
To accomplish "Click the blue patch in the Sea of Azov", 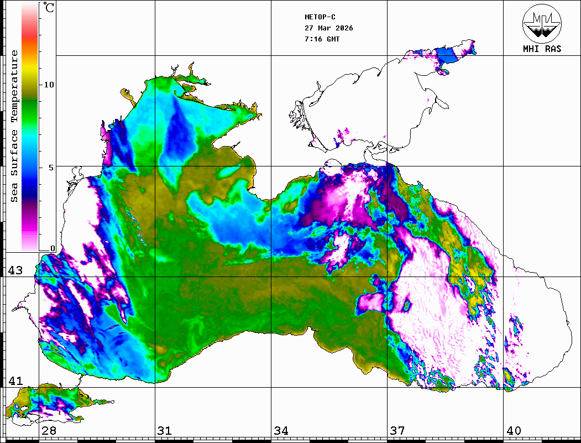I will 446,55.
